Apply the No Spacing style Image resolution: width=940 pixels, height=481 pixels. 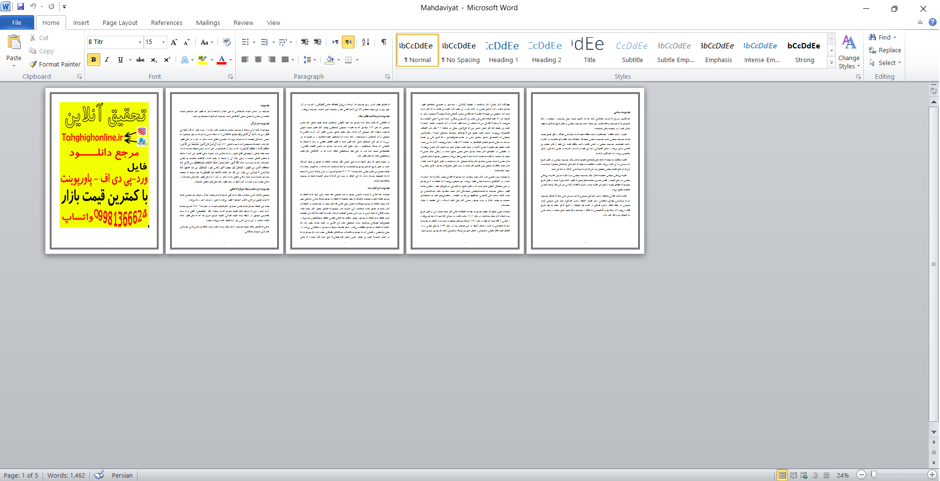pos(461,50)
